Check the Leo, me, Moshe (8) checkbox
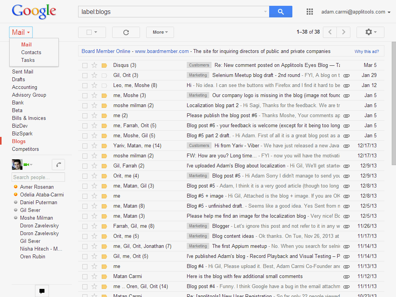Viewport: 396px width, 297px height. point(85,85)
